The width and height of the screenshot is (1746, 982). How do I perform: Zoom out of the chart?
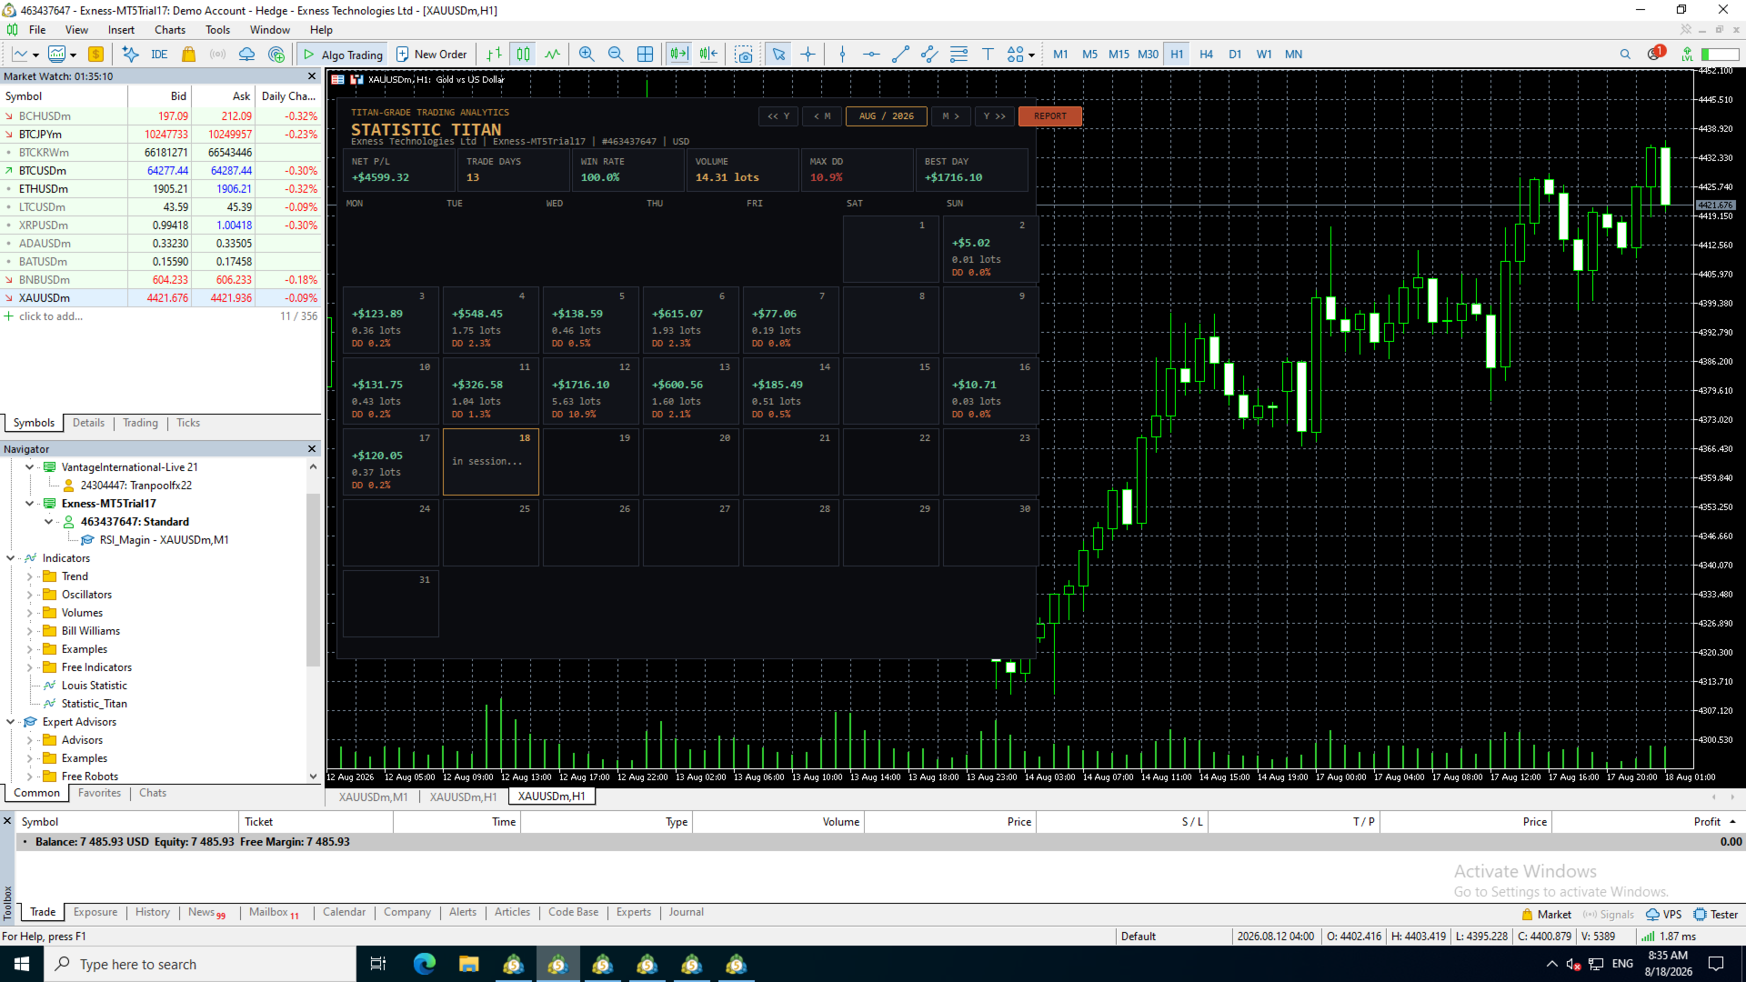coord(616,55)
